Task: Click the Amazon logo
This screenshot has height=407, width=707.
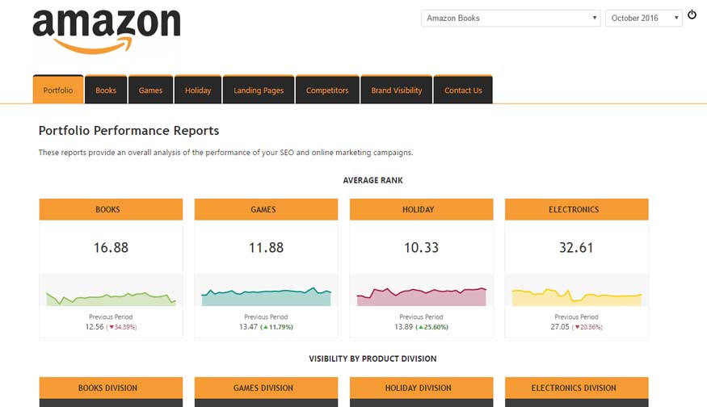Action: (x=106, y=31)
